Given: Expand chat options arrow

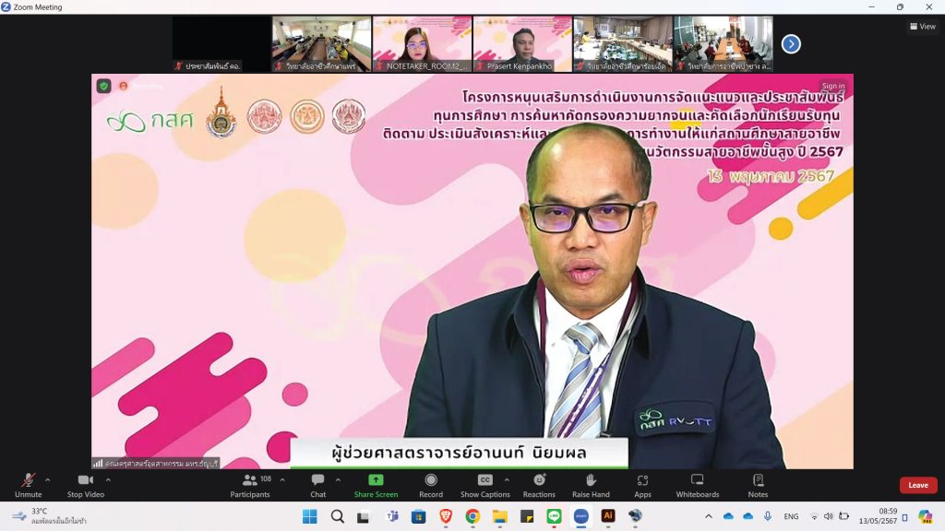Looking at the screenshot, I should [x=338, y=479].
